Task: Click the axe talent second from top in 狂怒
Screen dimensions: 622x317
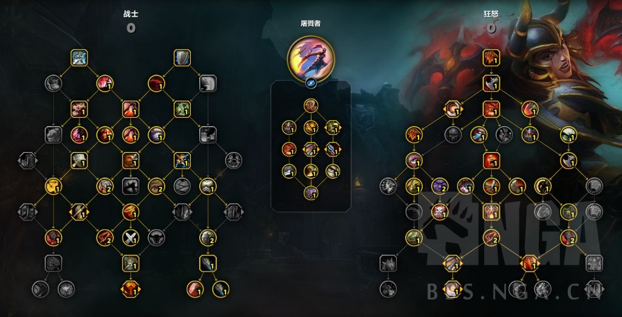Action: [x=491, y=84]
